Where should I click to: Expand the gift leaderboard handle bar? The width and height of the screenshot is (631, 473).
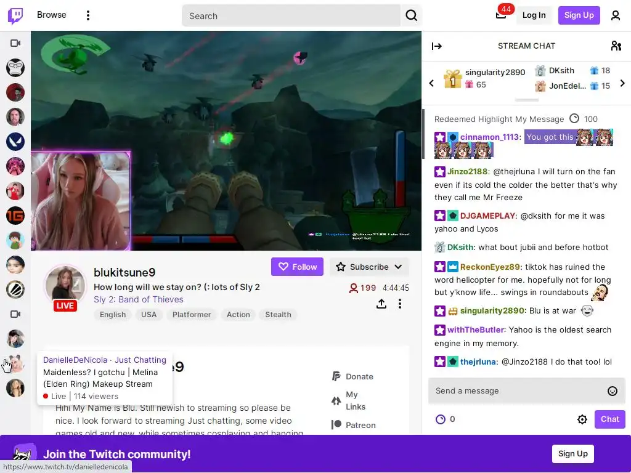click(x=526, y=100)
